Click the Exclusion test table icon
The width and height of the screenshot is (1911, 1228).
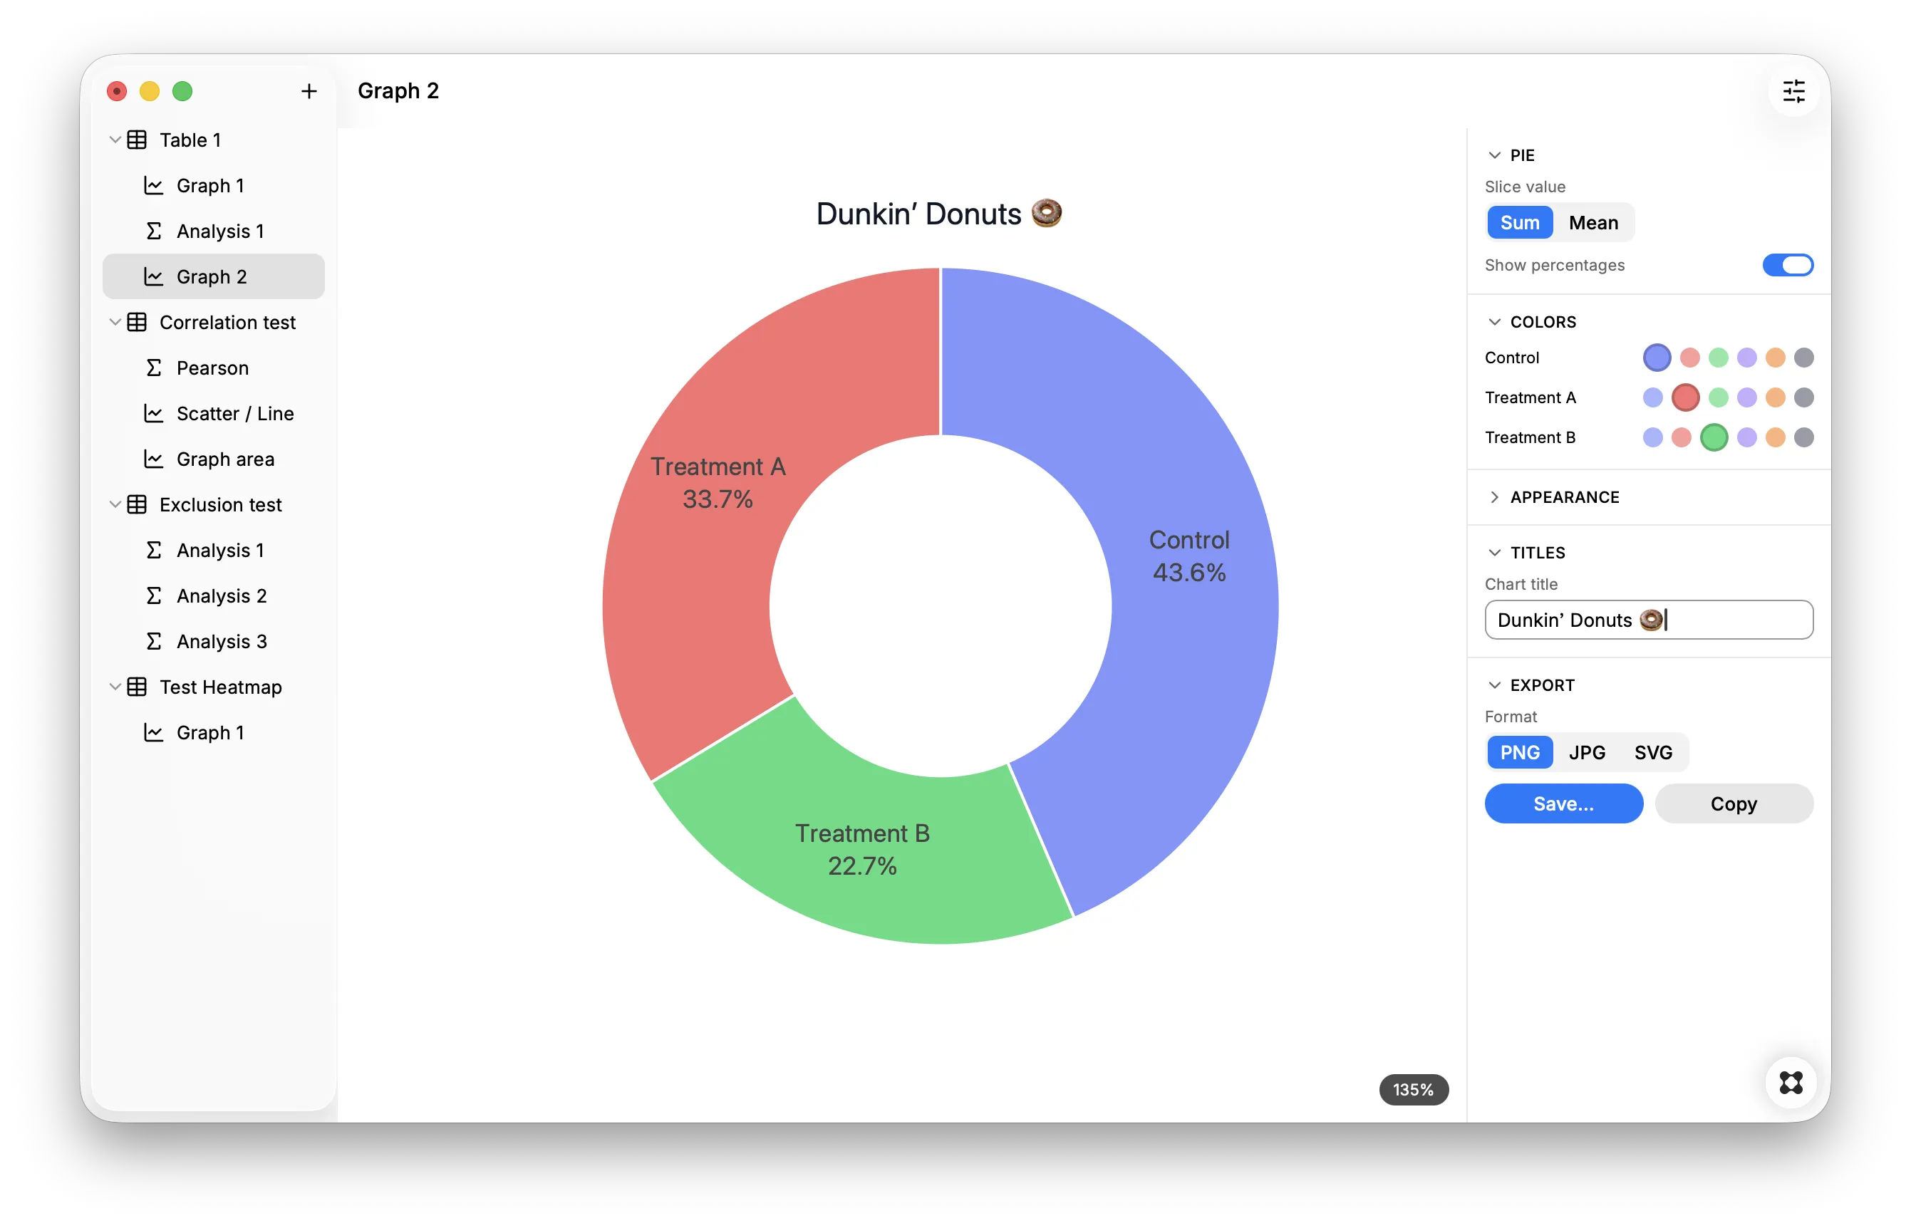[138, 505]
